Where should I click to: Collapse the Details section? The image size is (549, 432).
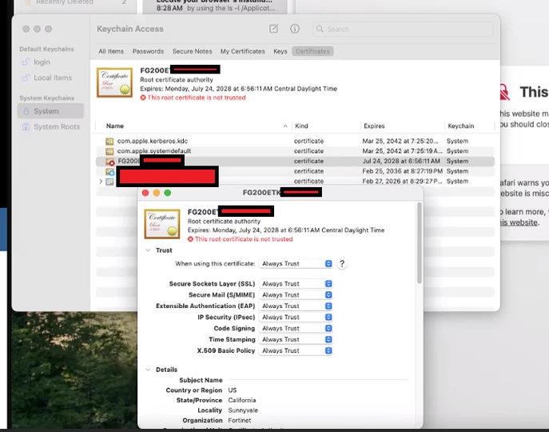click(148, 370)
